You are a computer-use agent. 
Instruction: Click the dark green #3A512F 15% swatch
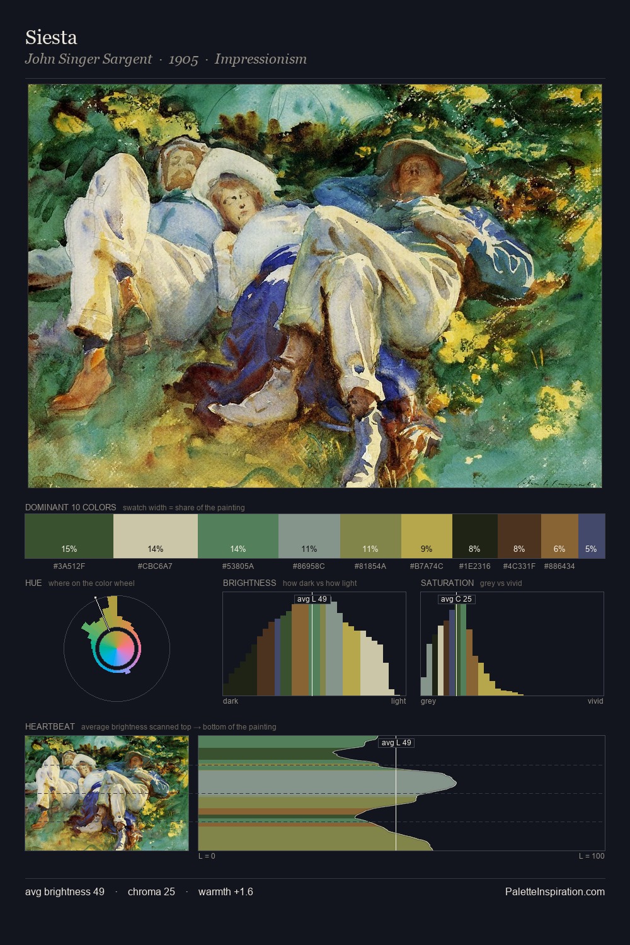point(69,536)
